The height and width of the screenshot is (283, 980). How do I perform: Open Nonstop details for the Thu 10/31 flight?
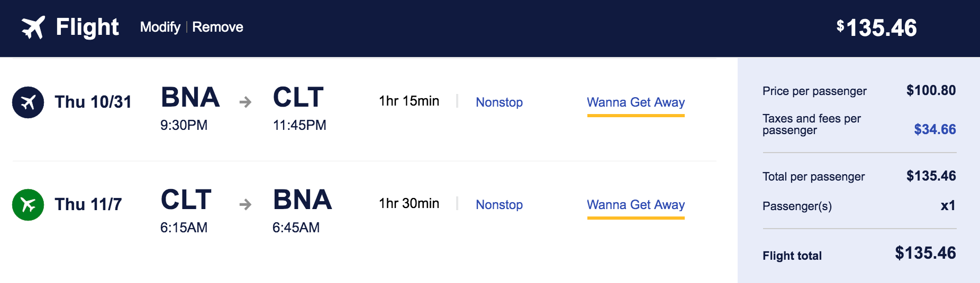tap(499, 102)
